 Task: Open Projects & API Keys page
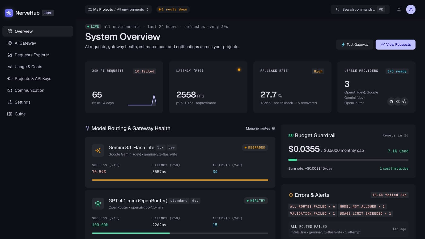point(38,79)
